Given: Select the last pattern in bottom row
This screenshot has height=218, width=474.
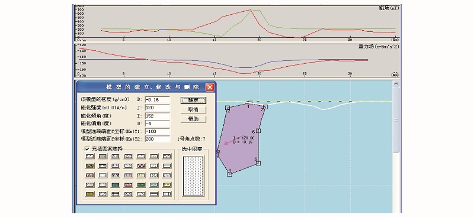Looking at the screenshot, I should pyautogui.click(x=166, y=194).
